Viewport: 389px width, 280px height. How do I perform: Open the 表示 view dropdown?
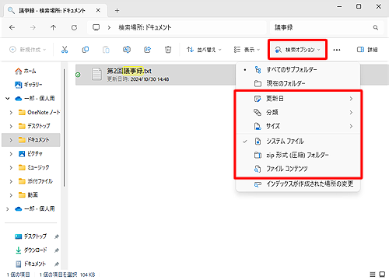[247, 50]
